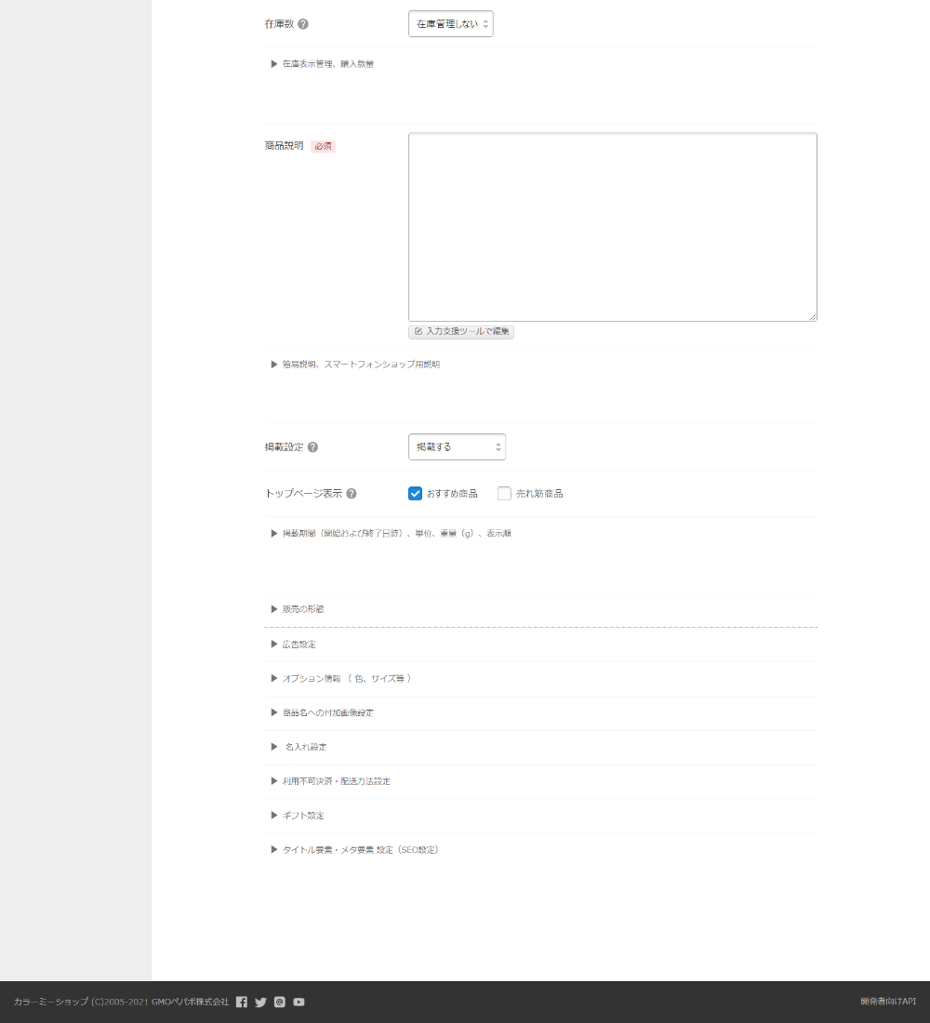Open the YouTube icon in footer
The height and width of the screenshot is (1023, 930).
[x=299, y=1003]
